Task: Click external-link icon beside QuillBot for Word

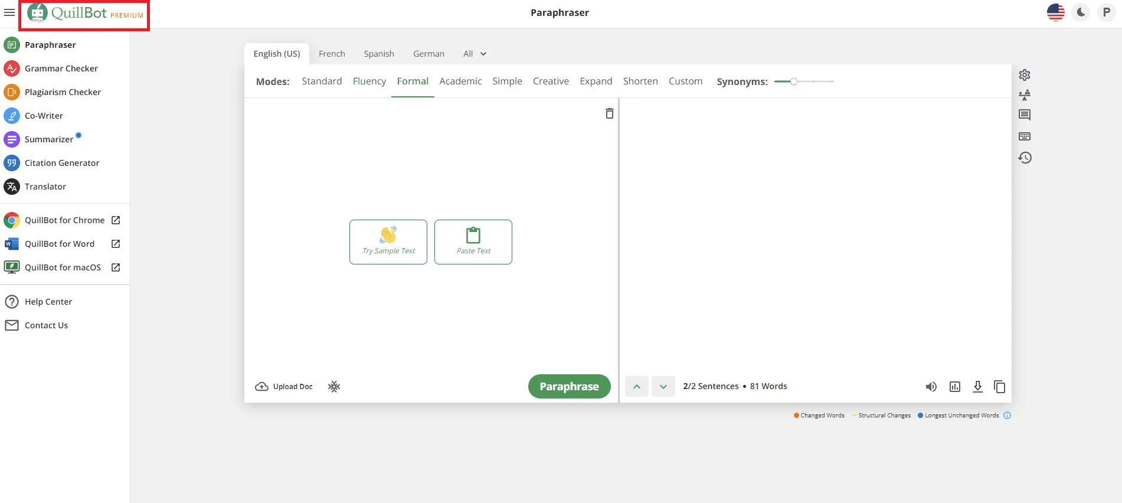Action: click(x=116, y=244)
